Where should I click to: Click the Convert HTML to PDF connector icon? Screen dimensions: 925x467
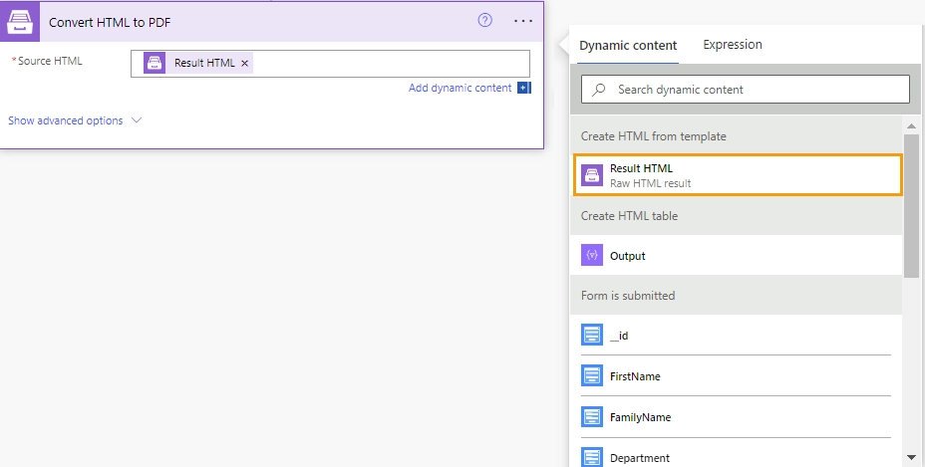pyautogui.click(x=20, y=22)
